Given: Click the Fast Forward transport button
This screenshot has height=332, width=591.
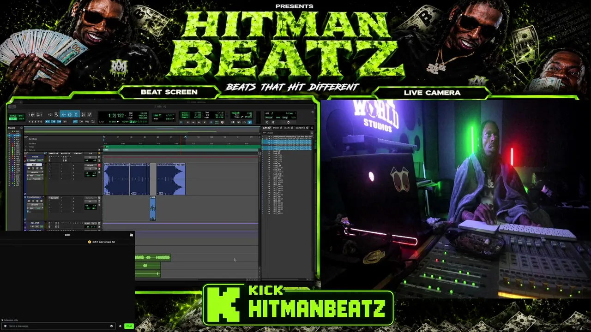Looking at the screenshot, I should (199, 122).
